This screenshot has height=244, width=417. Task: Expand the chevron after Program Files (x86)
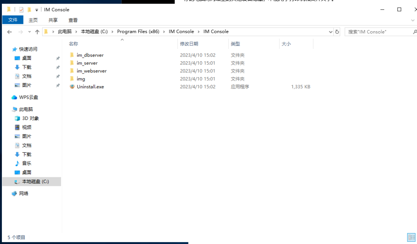[x=164, y=32]
